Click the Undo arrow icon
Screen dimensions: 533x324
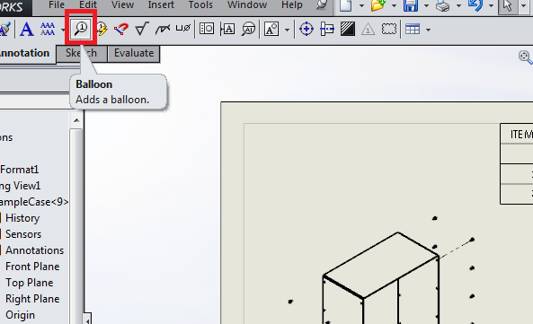[475, 5]
